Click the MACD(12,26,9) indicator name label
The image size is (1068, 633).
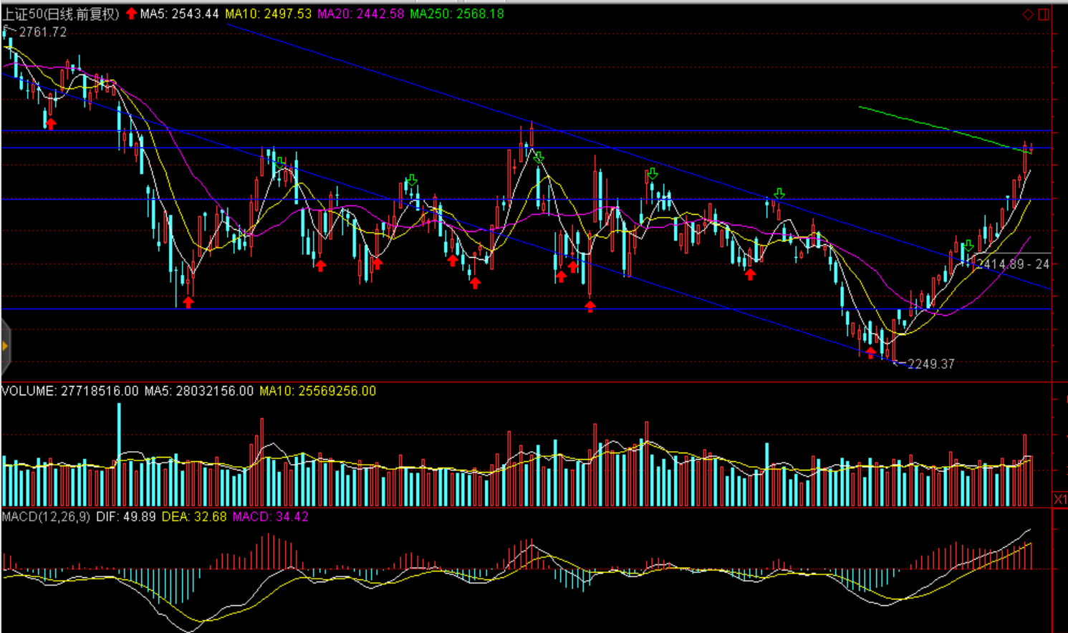[x=46, y=516]
